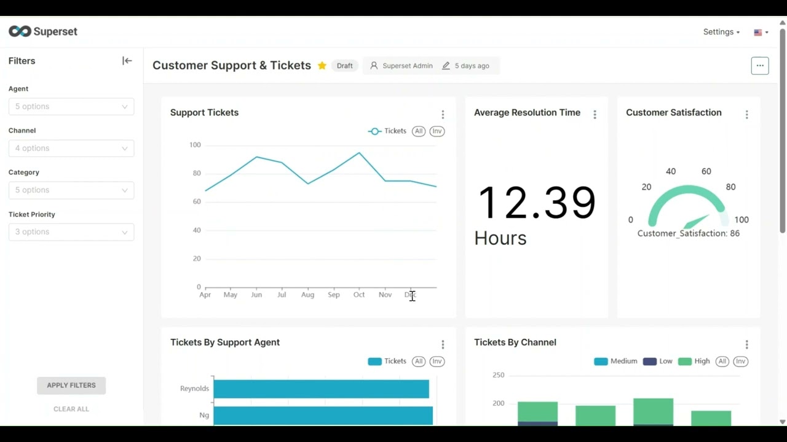Click the Reynolds bar in agent chart
The width and height of the screenshot is (787, 442).
[321, 389]
